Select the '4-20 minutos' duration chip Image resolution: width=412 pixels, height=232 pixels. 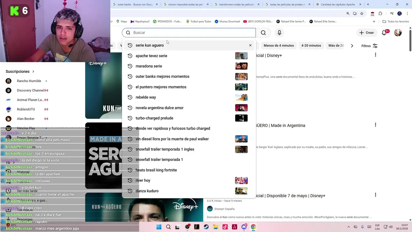click(311, 45)
